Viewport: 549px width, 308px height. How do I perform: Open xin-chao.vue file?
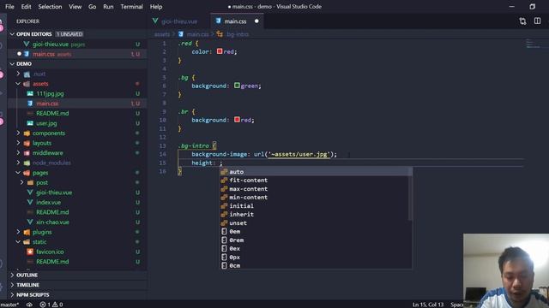coord(52,222)
